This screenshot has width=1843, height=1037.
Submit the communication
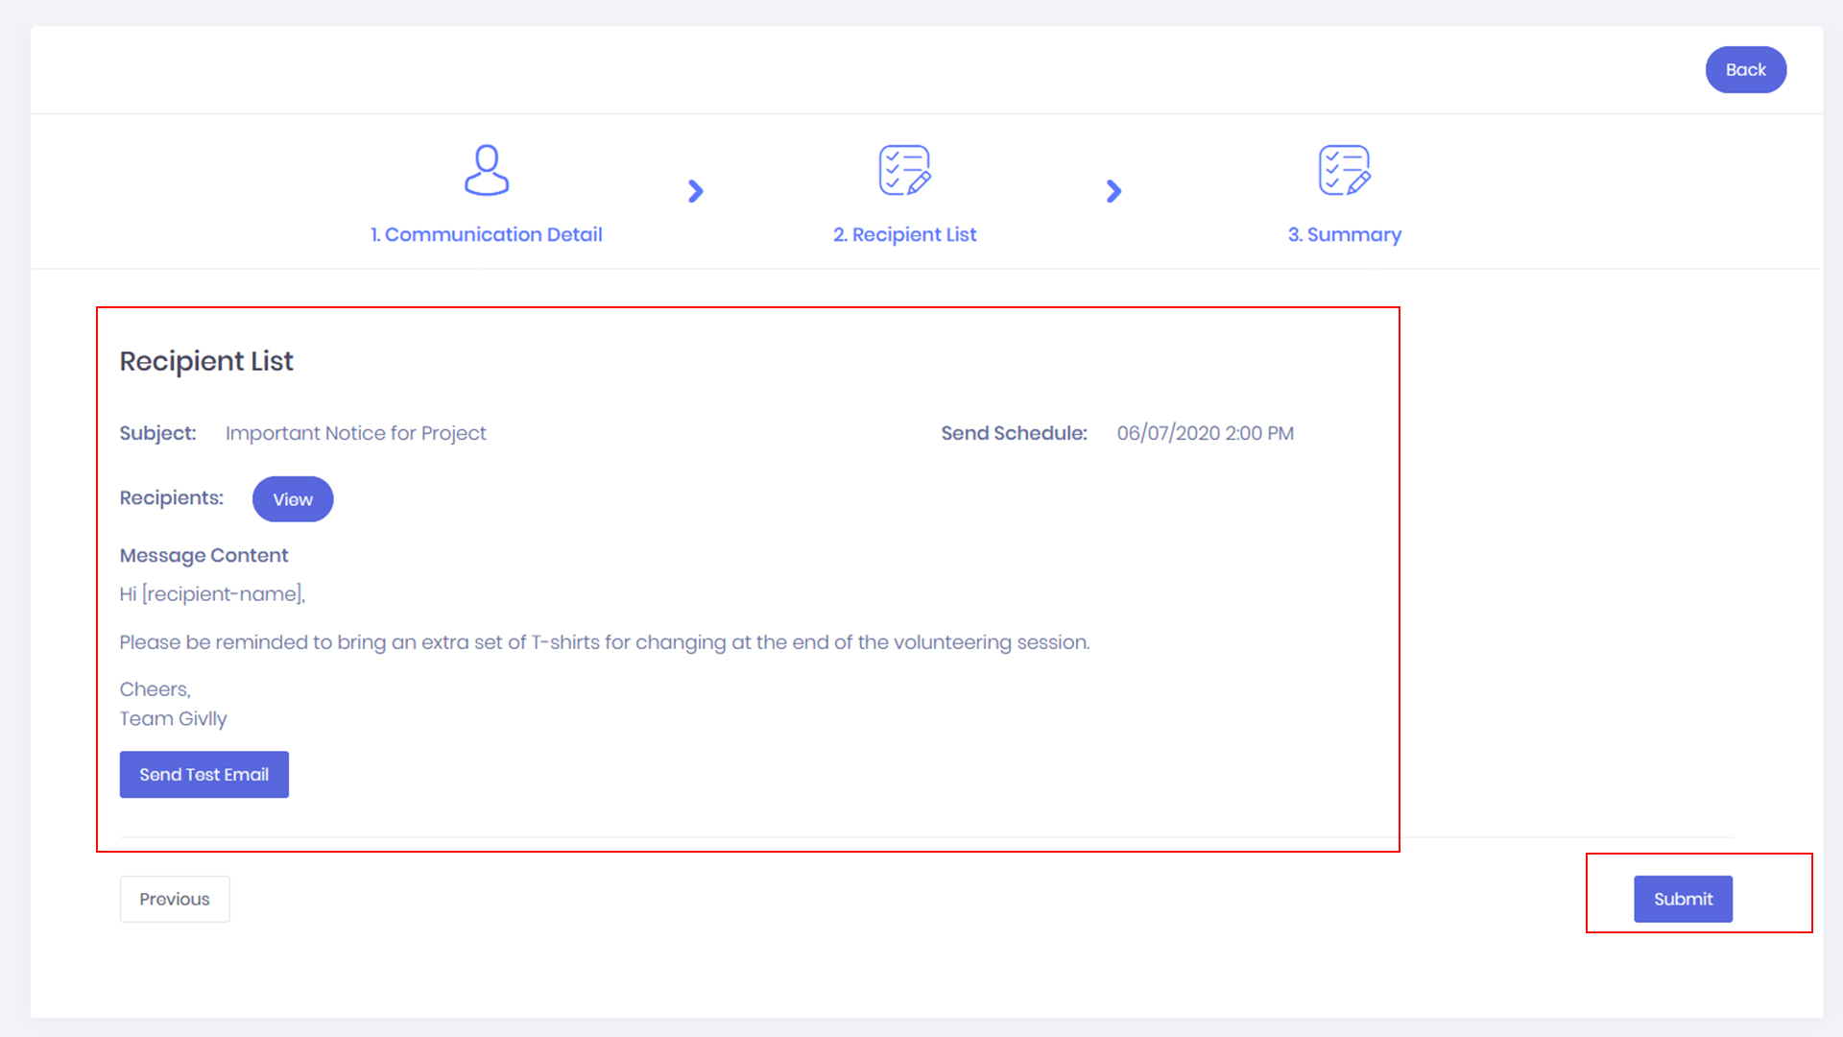[x=1683, y=899]
